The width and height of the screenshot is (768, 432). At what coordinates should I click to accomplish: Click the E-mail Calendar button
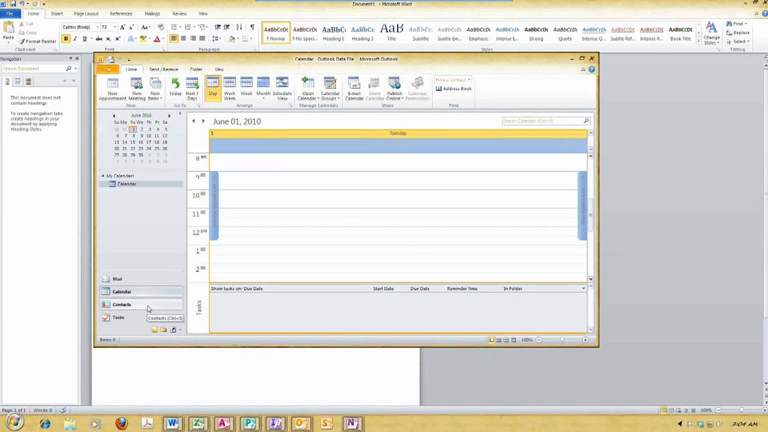click(x=354, y=89)
